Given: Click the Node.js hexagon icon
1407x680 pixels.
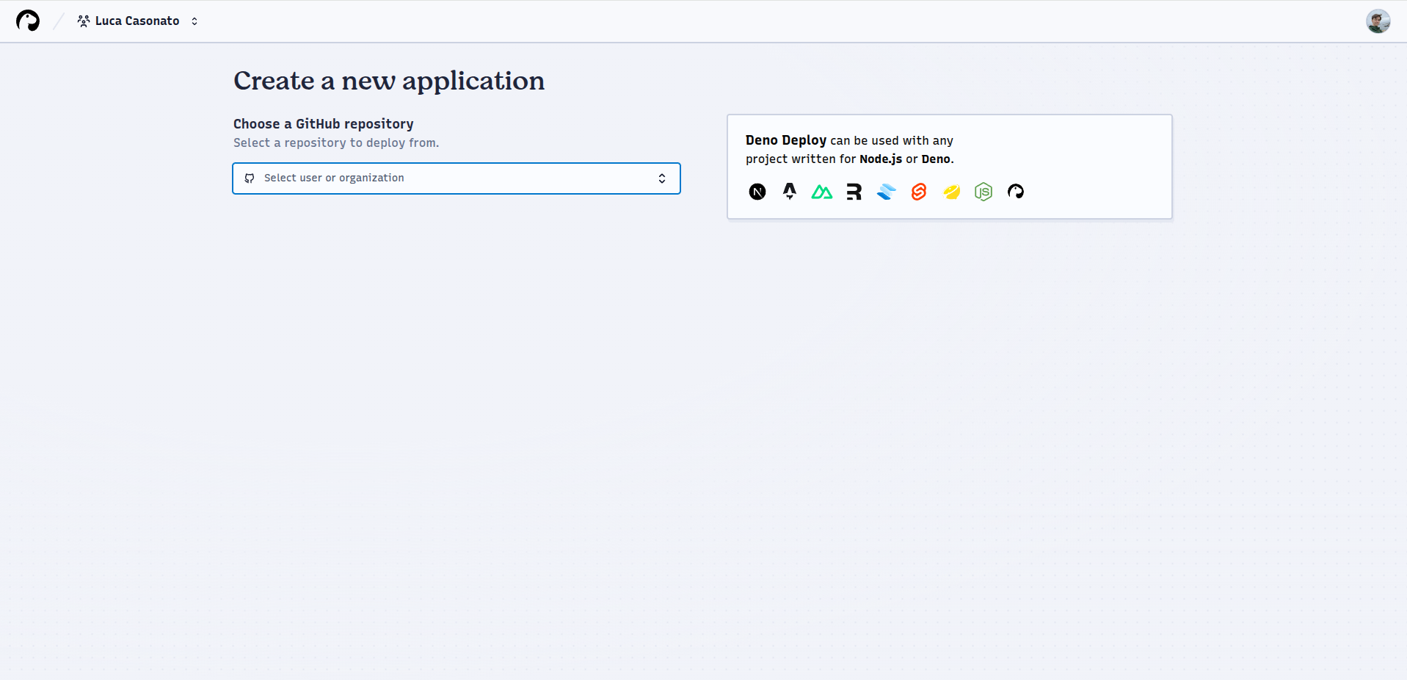Looking at the screenshot, I should coord(983,192).
